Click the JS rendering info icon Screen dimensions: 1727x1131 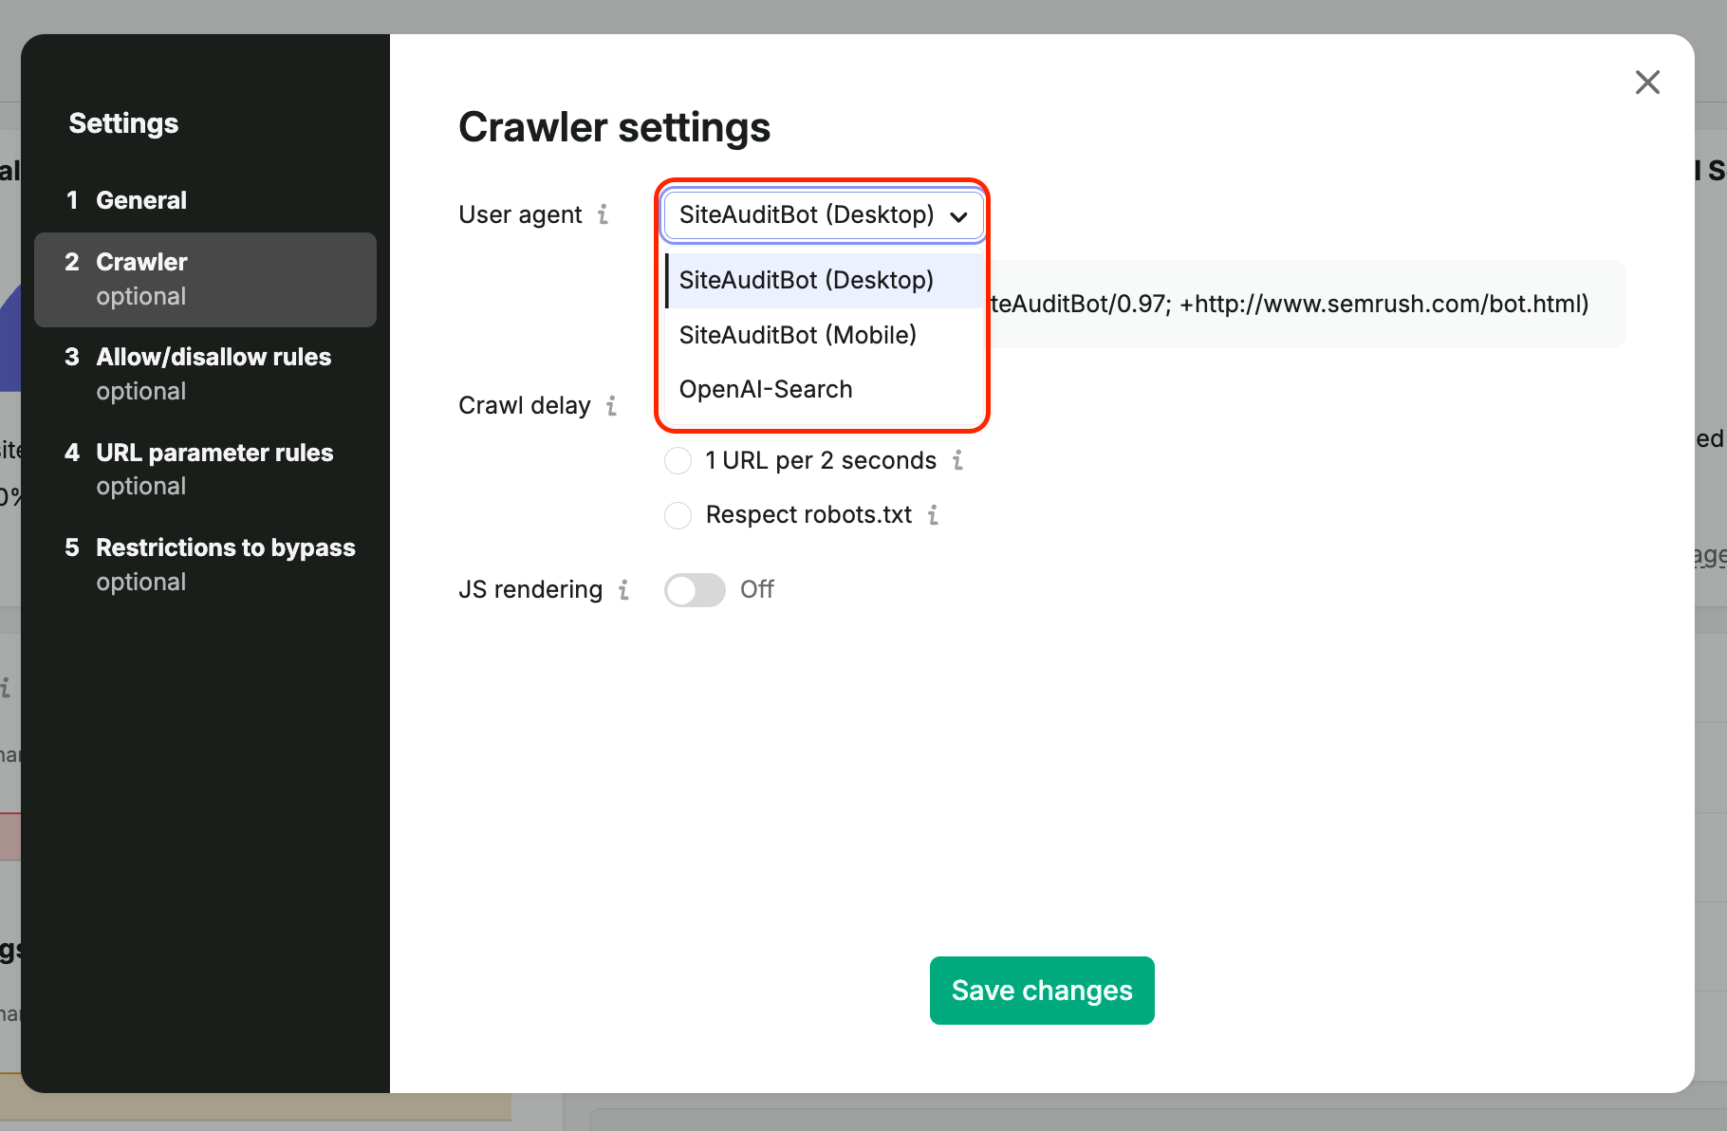click(x=623, y=590)
